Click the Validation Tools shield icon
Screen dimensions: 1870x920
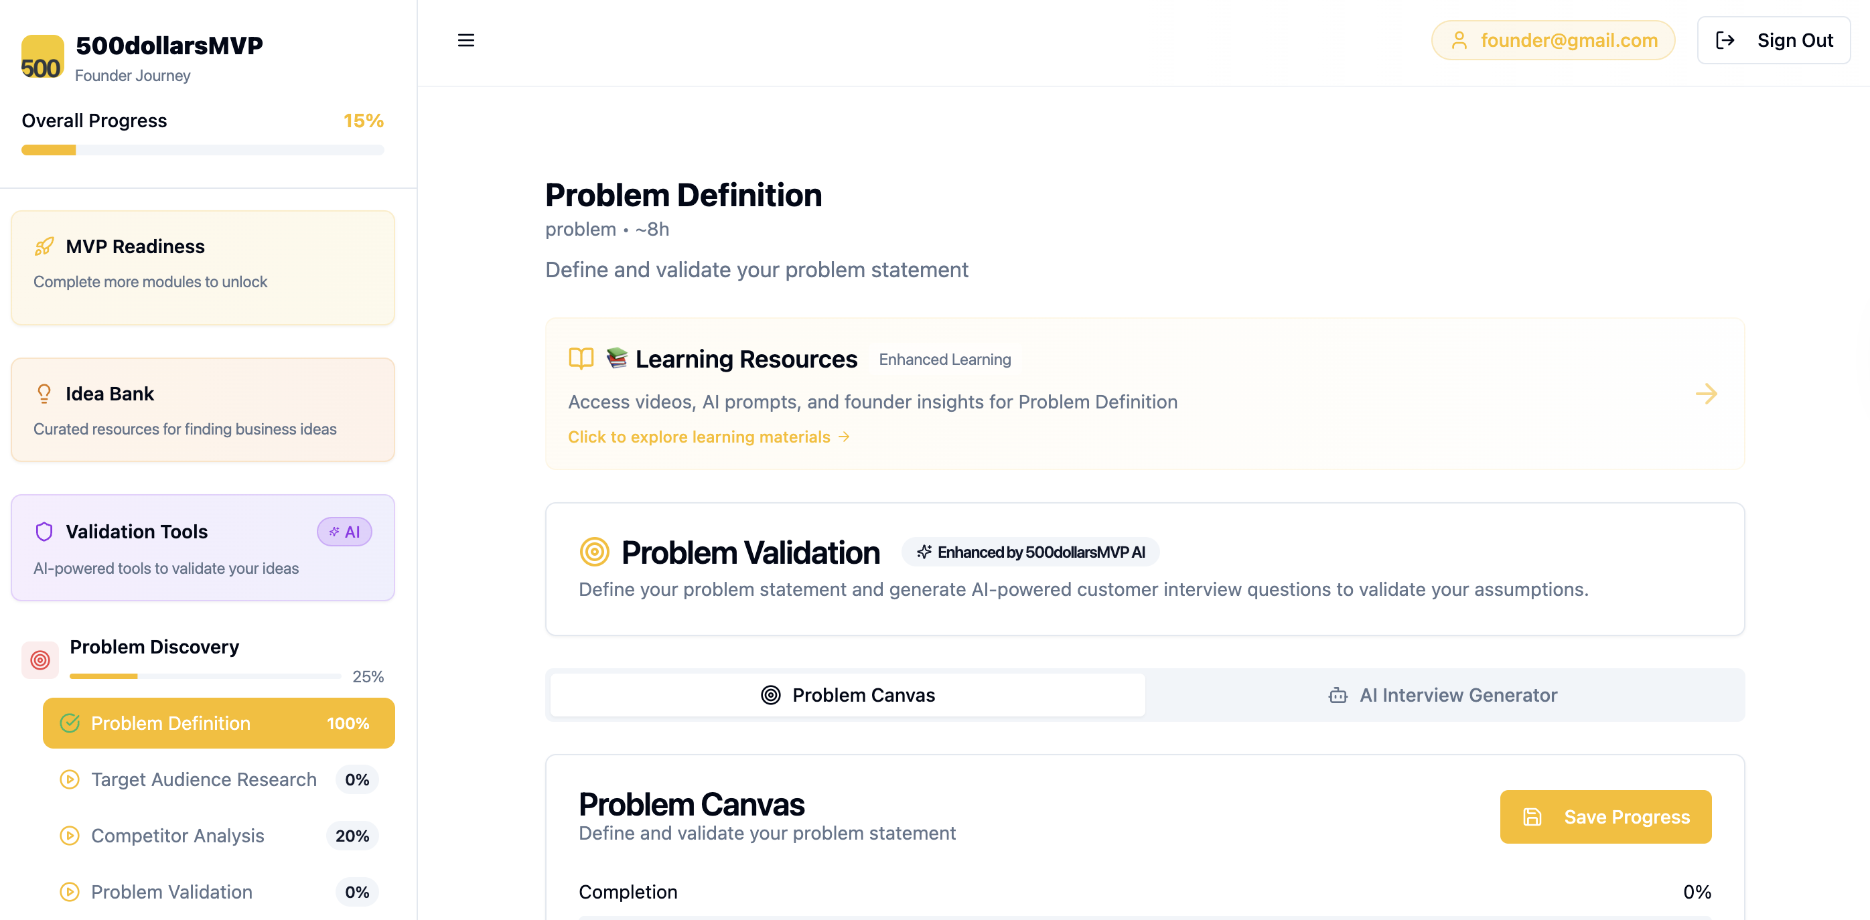coord(44,532)
